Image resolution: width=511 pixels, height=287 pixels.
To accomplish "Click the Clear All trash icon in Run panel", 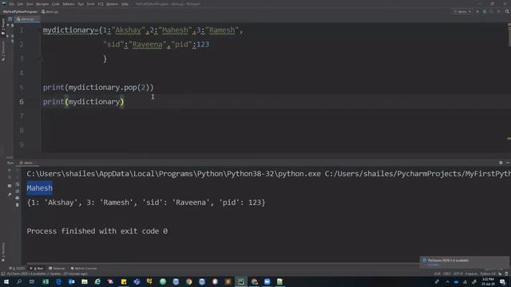I will [18, 205].
